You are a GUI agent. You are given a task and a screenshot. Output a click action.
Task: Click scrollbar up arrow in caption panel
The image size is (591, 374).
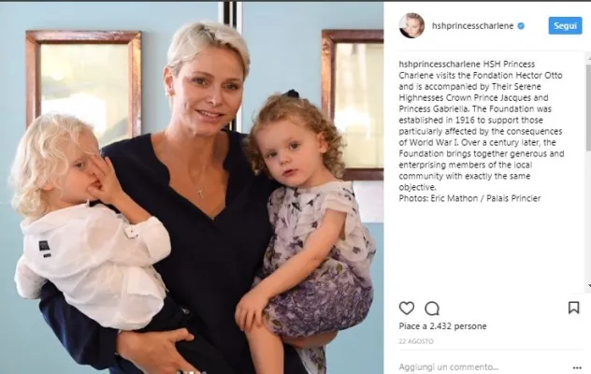click(588, 56)
